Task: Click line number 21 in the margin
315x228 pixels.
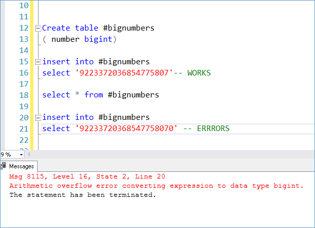Action: click(24, 129)
